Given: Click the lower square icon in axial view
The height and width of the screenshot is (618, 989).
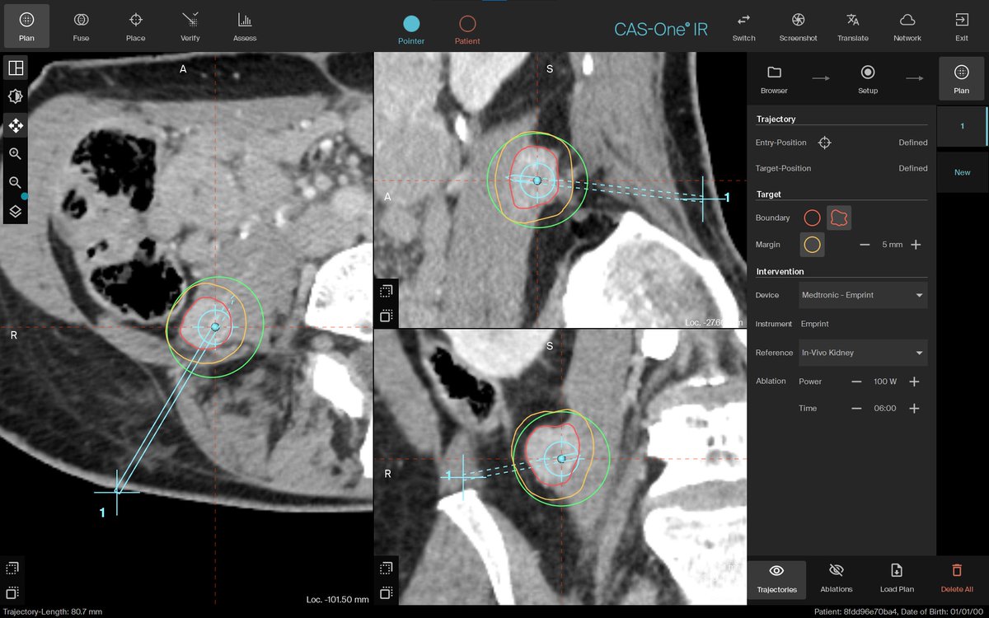Looking at the screenshot, I should pos(12,592).
